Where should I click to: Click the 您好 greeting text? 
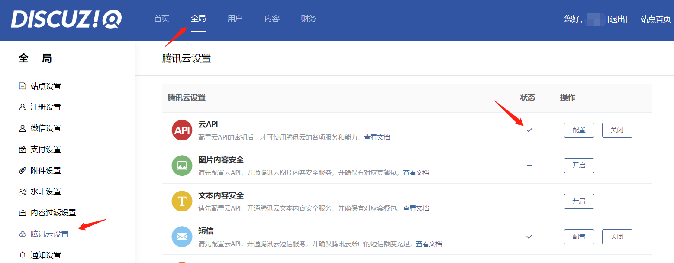(574, 19)
